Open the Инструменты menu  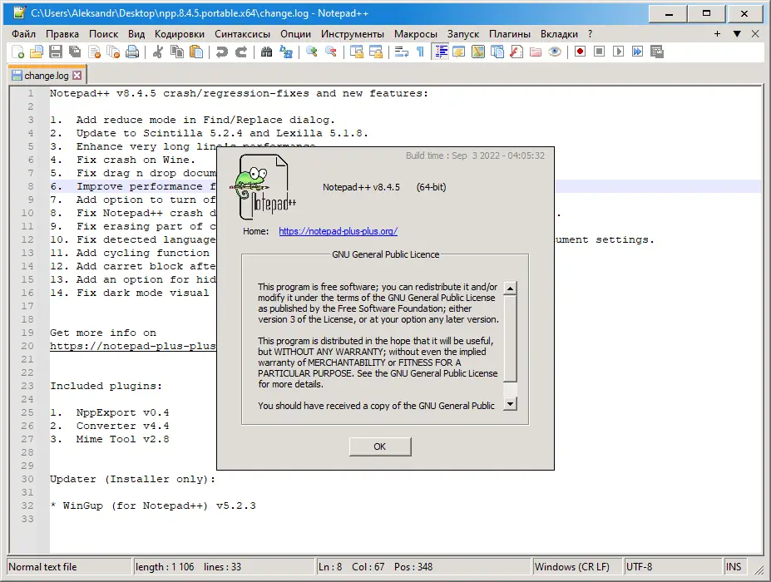[x=353, y=34]
